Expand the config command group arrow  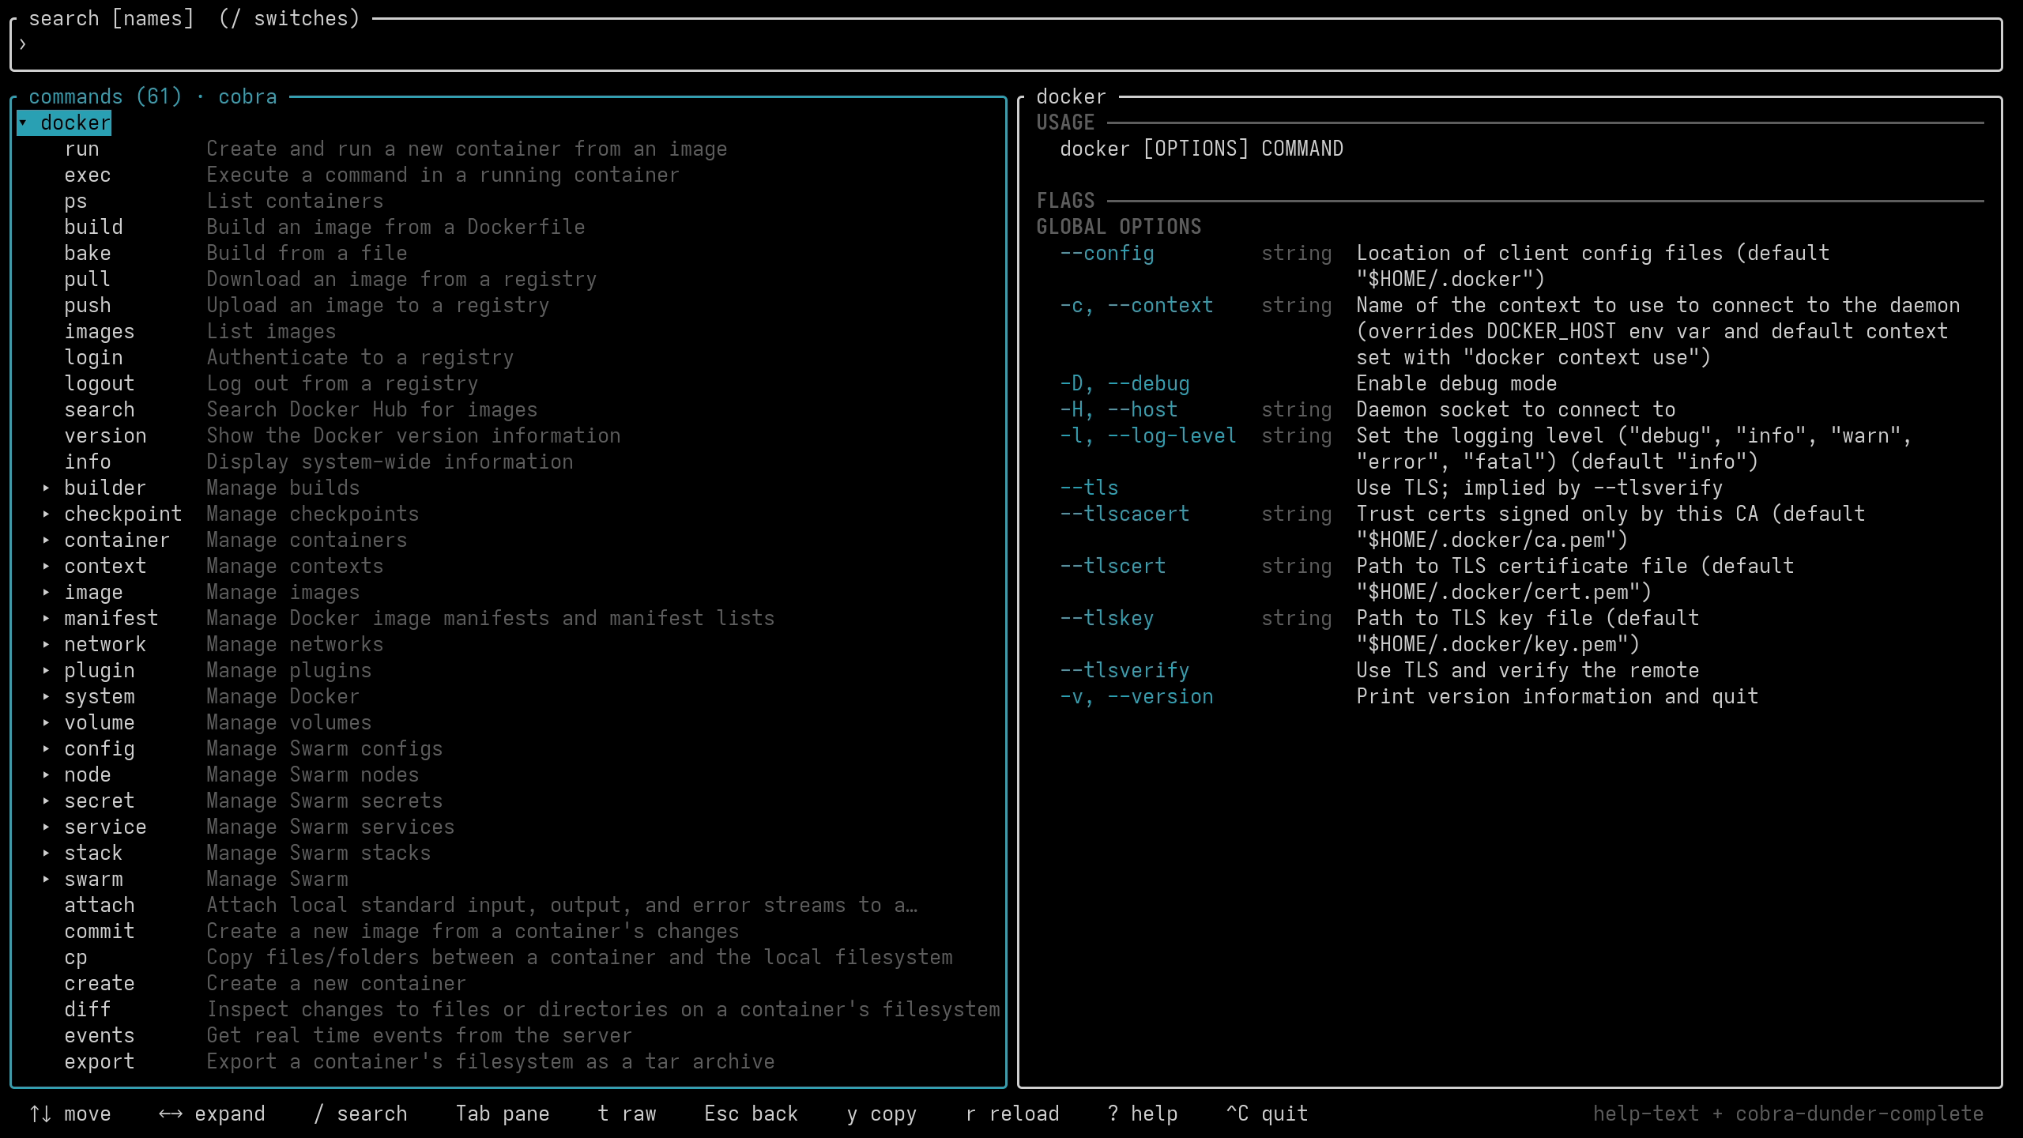(47, 749)
